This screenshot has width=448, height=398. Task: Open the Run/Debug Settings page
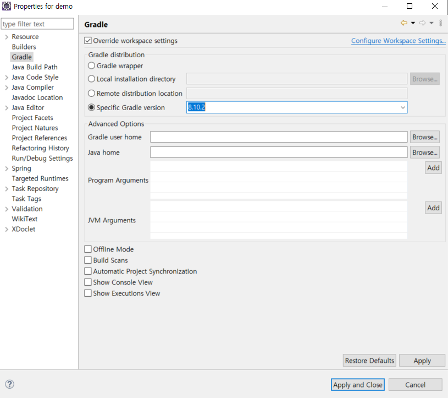(42, 158)
